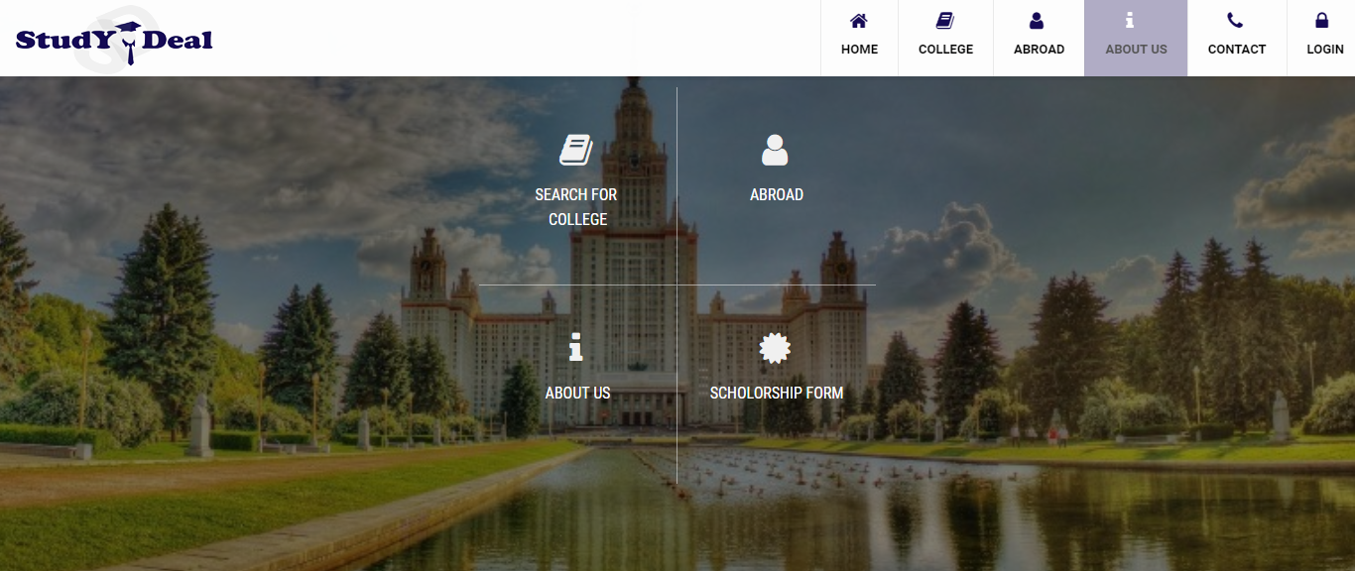Open the LOGIN menu item
This screenshot has height=571, width=1355.
tap(1325, 49)
